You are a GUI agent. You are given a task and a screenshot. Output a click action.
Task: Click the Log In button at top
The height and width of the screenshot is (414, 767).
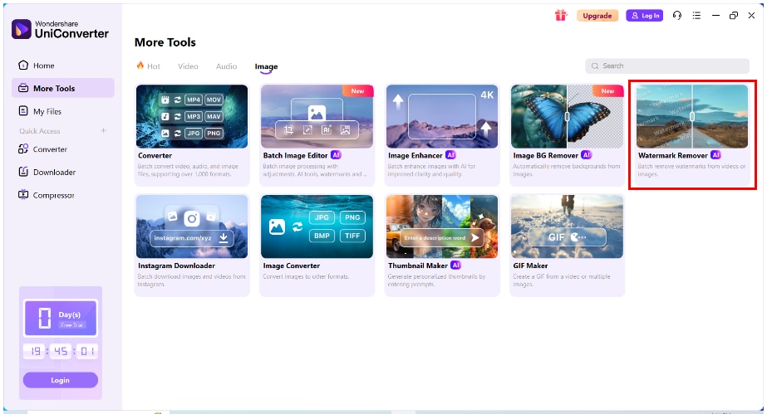[x=645, y=16]
